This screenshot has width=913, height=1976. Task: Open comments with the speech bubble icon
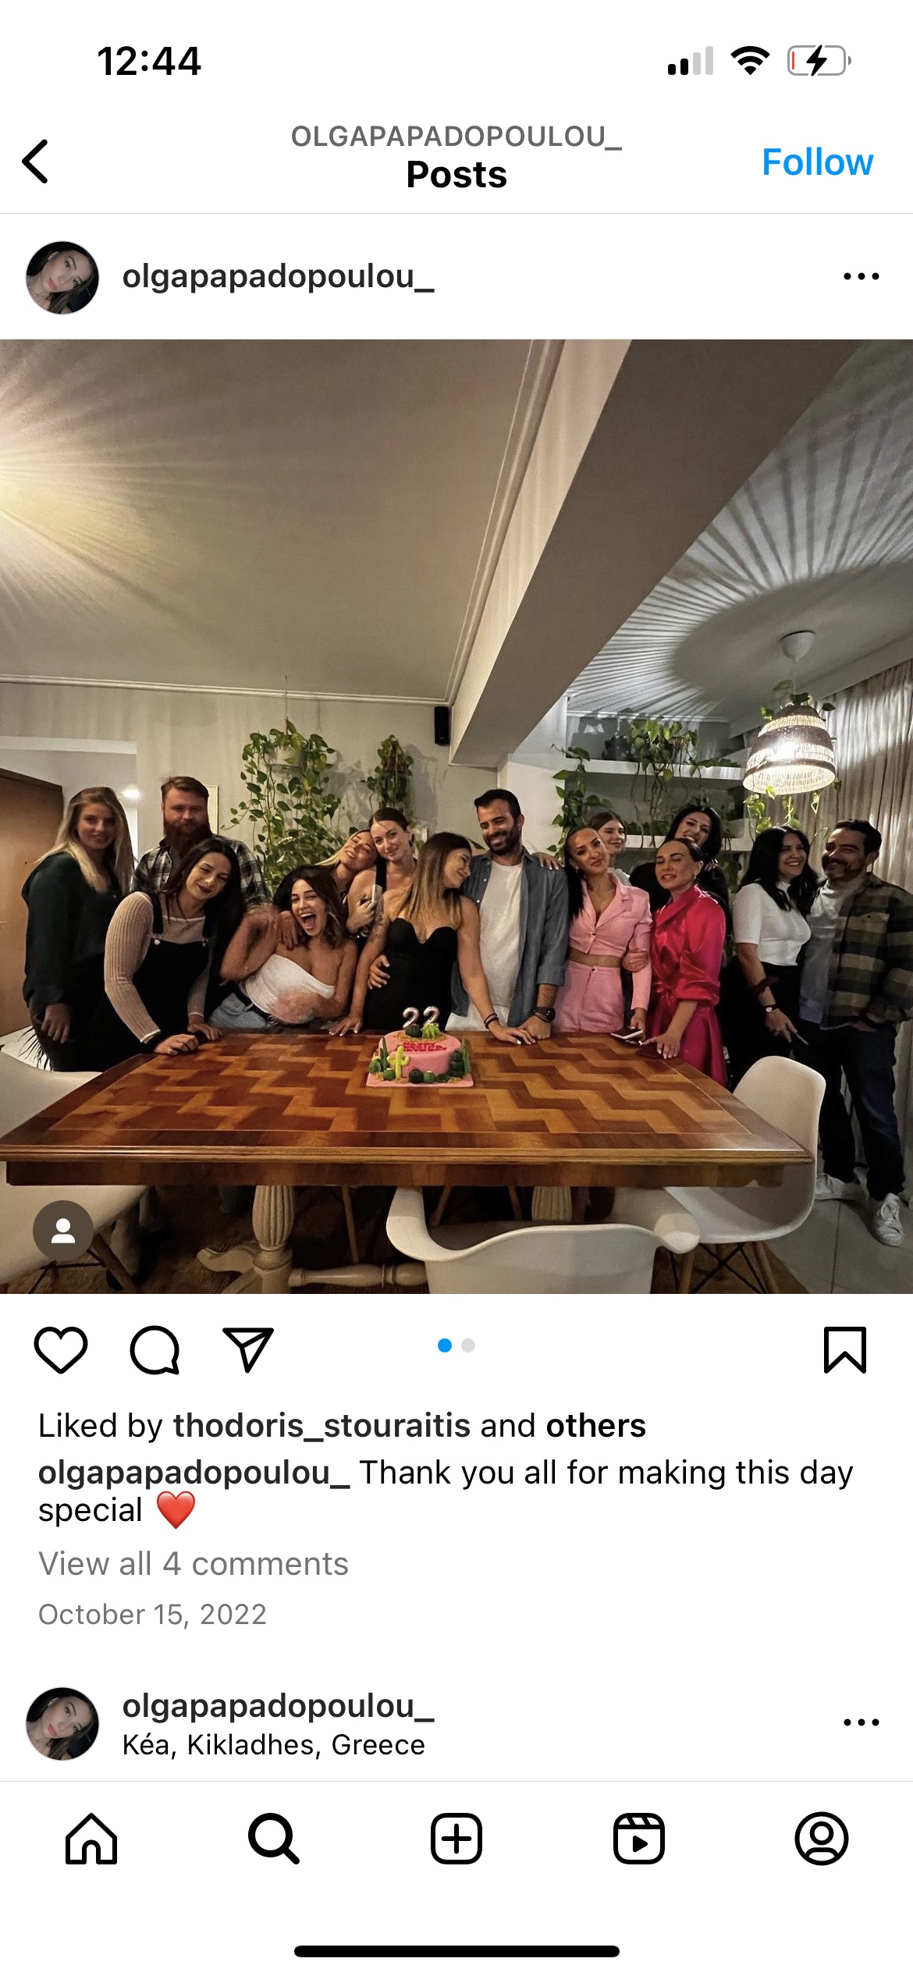[x=155, y=1349]
